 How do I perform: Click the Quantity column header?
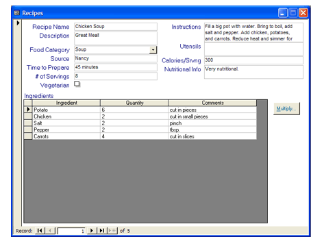[x=134, y=103]
